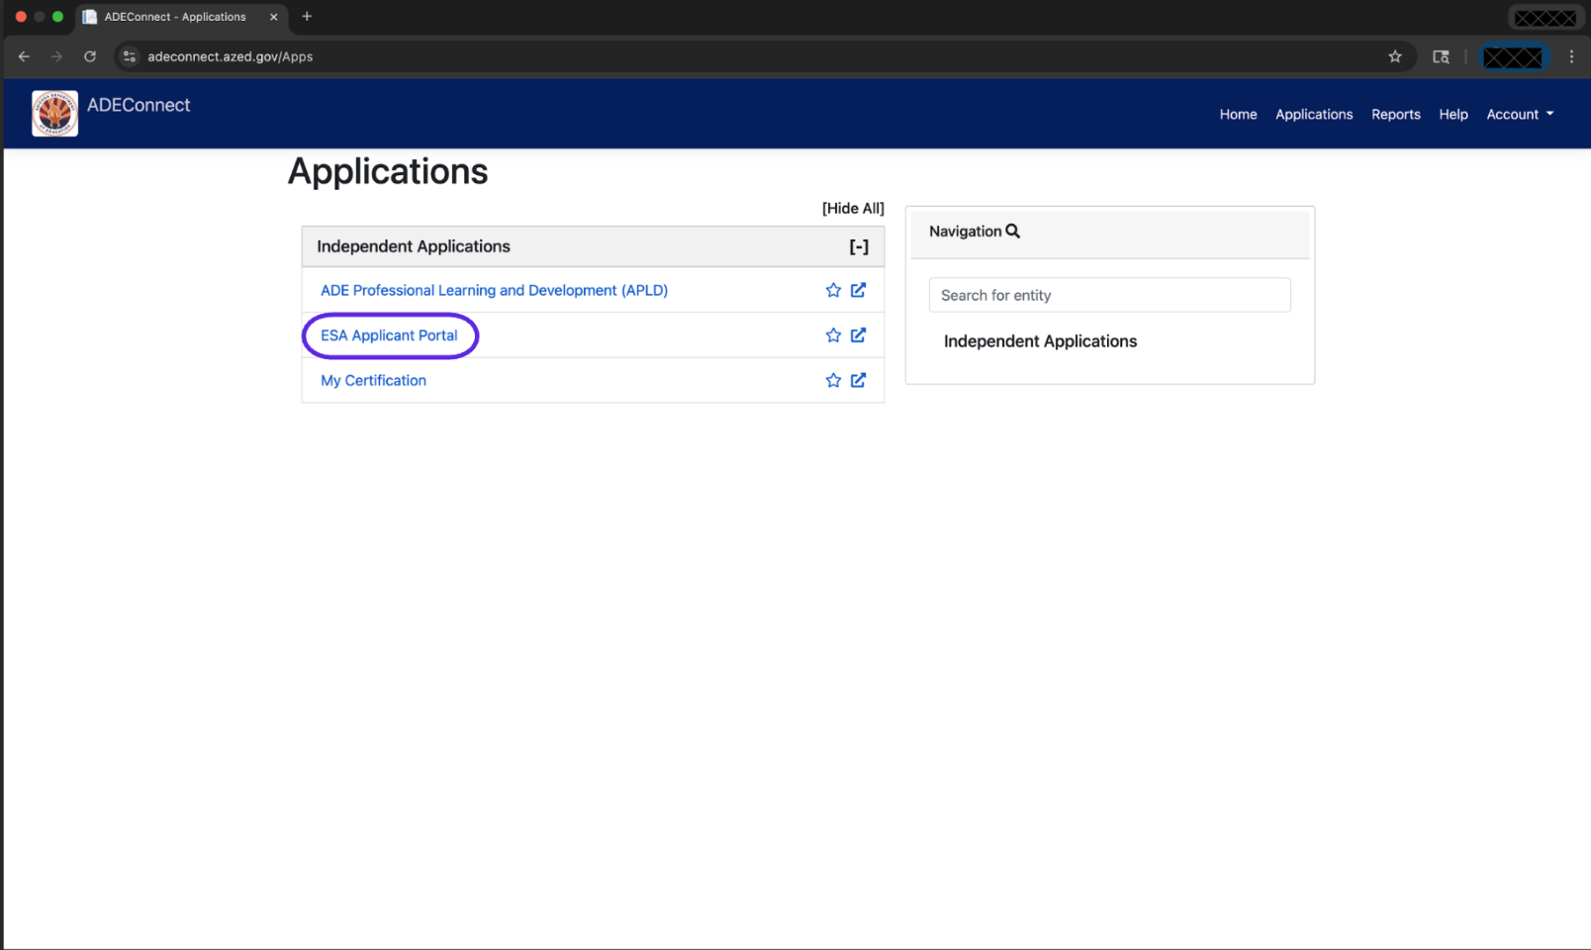Image resolution: width=1591 pixels, height=950 pixels.
Task: Close the ADEConnect - Applications tab
Action: click(x=274, y=17)
